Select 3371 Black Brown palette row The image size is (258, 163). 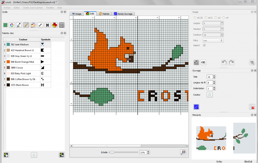click(27, 85)
